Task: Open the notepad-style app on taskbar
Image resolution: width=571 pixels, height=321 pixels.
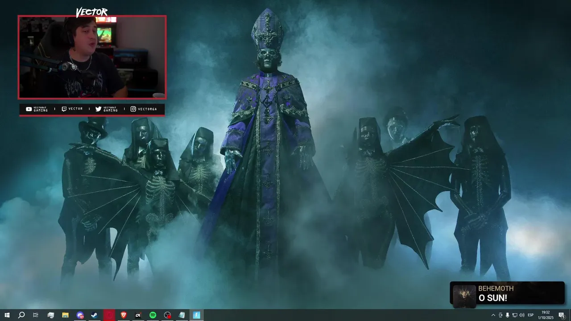Action: (x=182, y=315)
